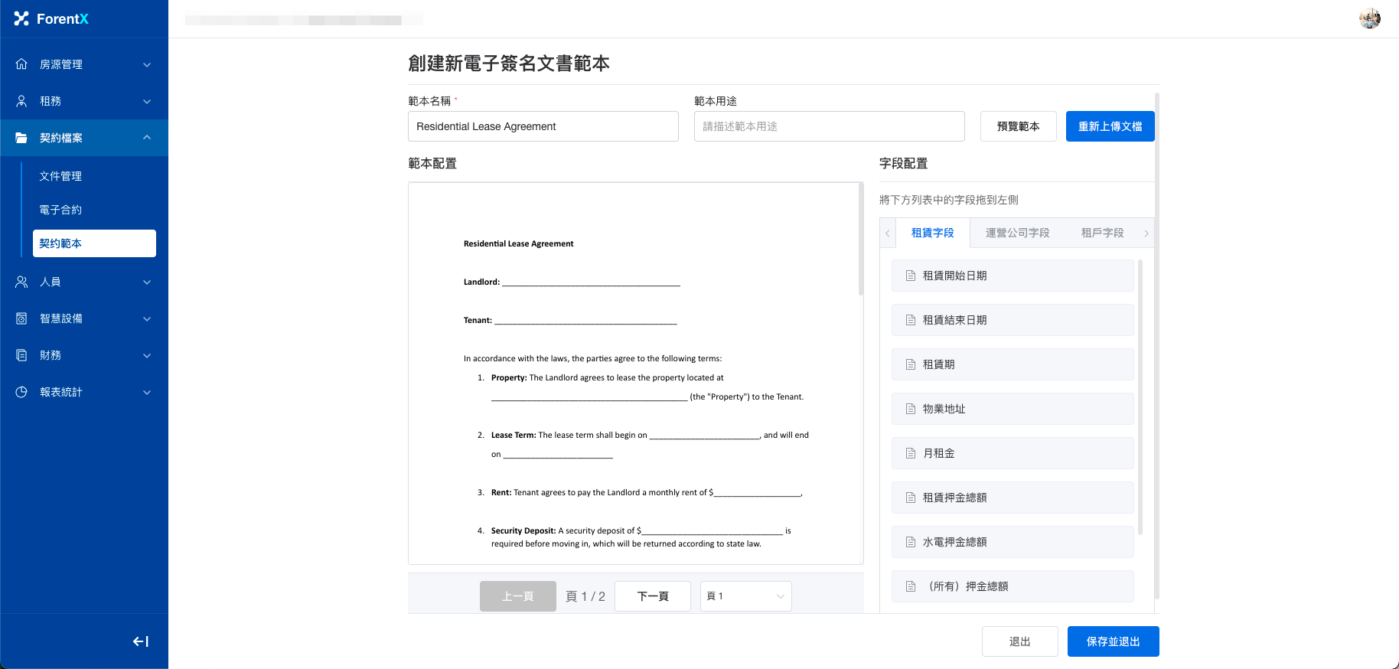This screenshot has height=669, width=1399.
Task: Open 電子合約 in the sidebar
Action: (60, 210)
